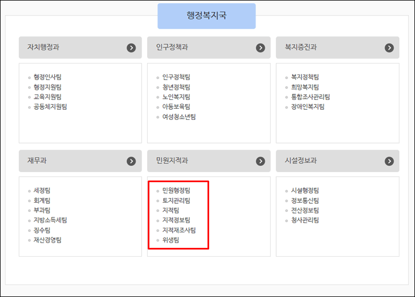
Task: Select 청년정책팀 in the list
Action: [x=177, y=87]
